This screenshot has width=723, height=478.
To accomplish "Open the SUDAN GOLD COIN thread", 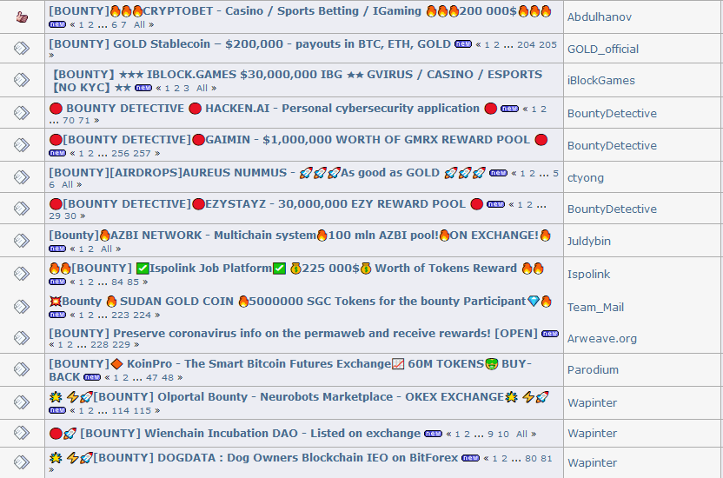I will [300, 302].
